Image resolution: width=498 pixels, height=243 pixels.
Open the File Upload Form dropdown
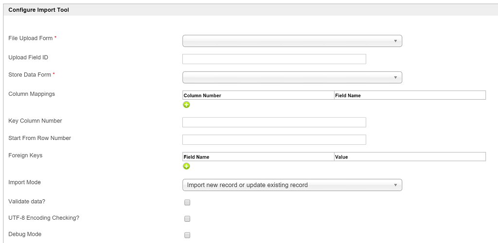[x=292, y=41]
